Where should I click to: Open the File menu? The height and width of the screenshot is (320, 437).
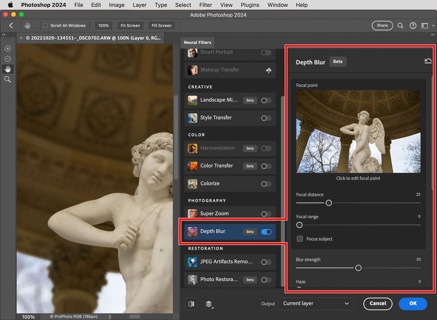[79, 5]
